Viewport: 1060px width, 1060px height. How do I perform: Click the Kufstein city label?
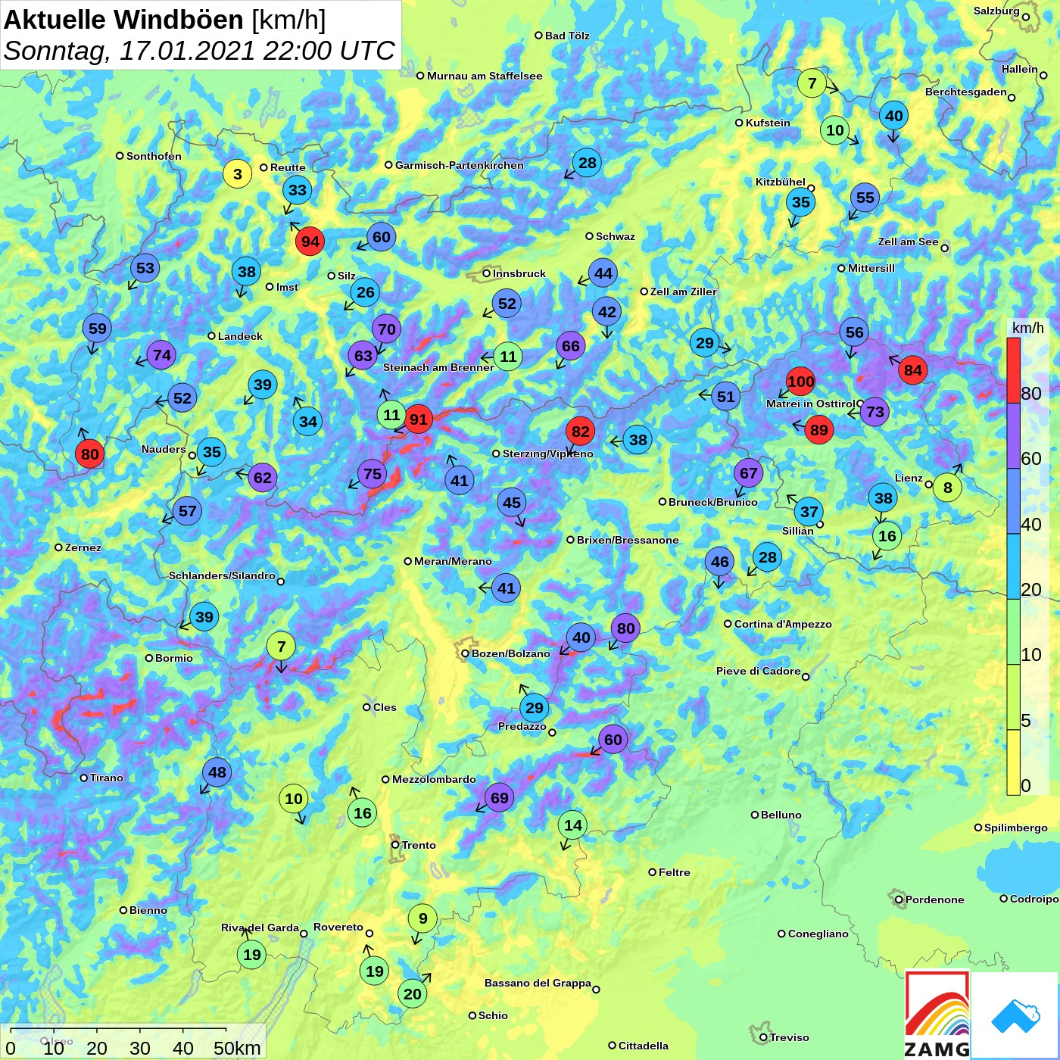pos(768,123)
